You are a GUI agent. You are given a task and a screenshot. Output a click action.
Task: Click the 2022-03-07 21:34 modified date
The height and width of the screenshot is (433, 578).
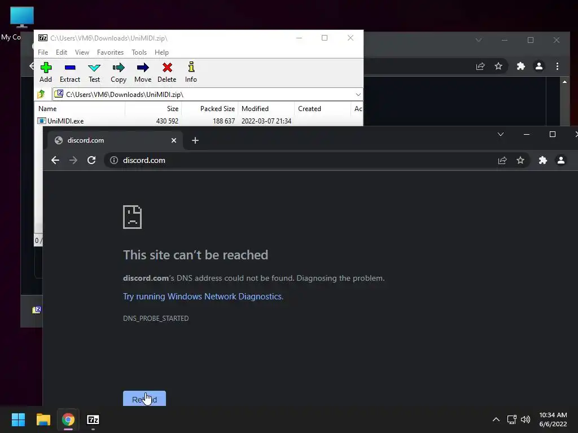coord(266,121)
